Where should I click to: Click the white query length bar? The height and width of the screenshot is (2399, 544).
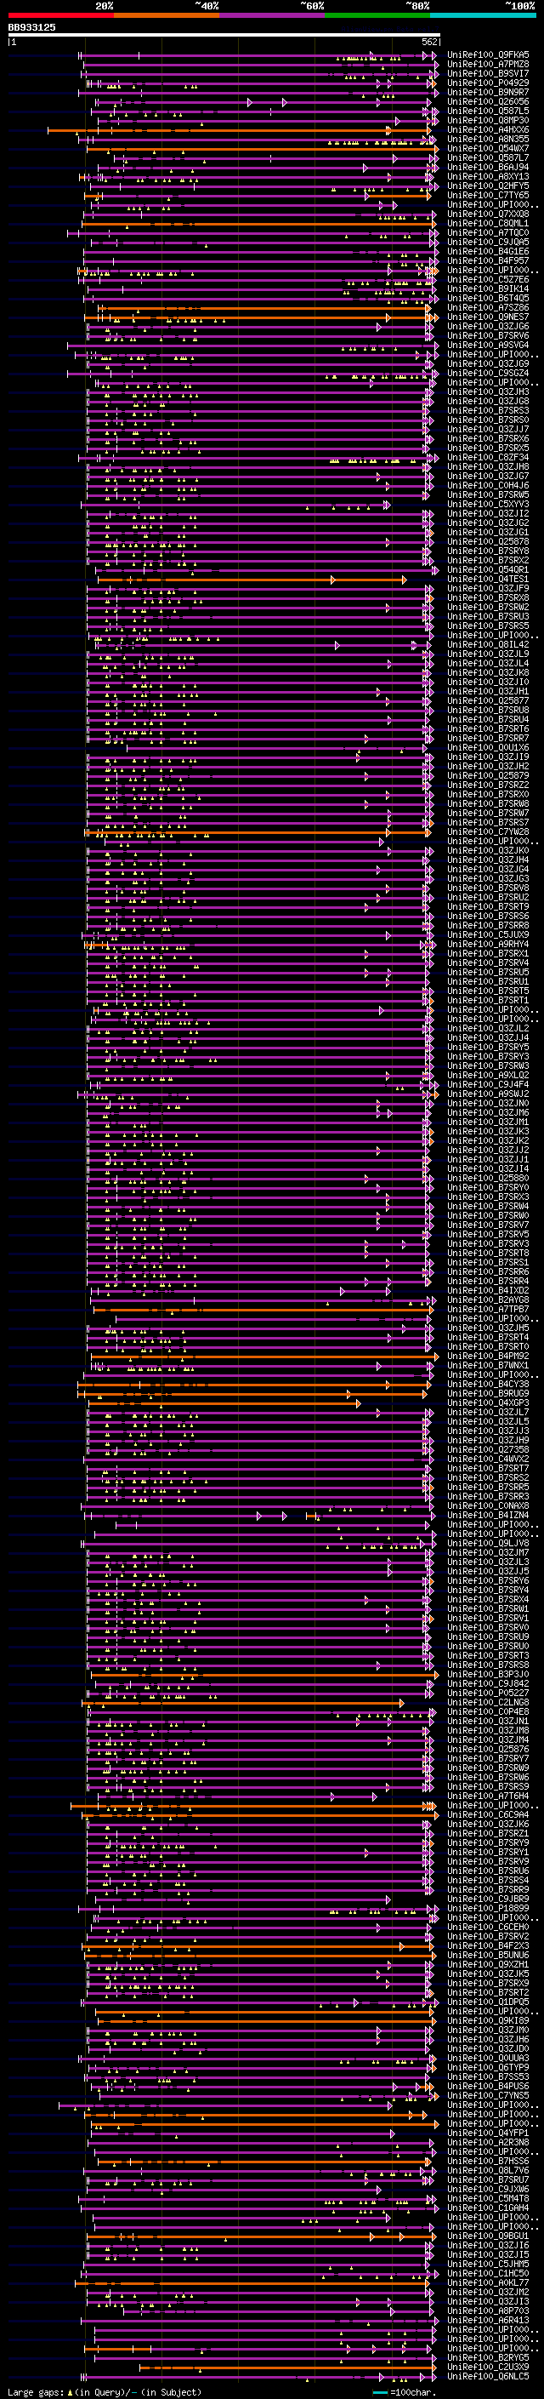pyautogui.click(x=224, y=34)
